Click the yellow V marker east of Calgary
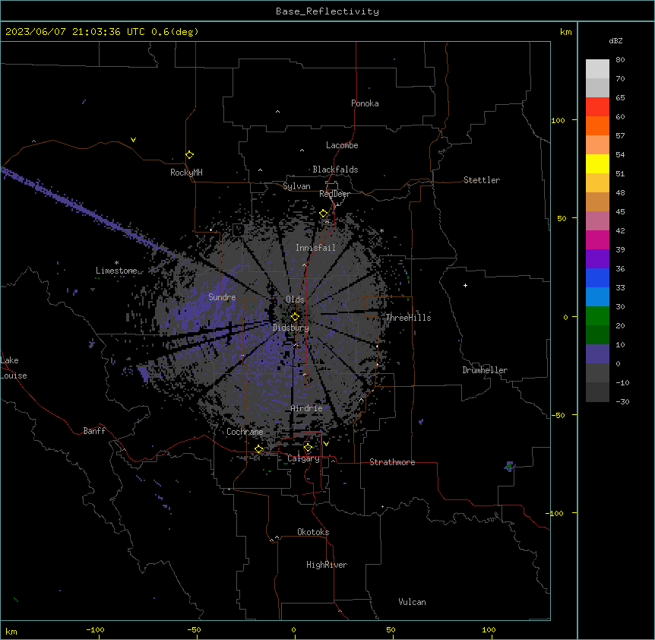655x640 pixels. click(326, 444)
